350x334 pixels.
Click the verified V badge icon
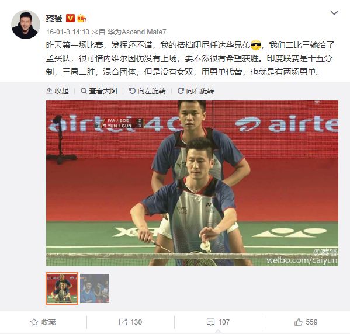pyautogui.click(x=70, y=18)
